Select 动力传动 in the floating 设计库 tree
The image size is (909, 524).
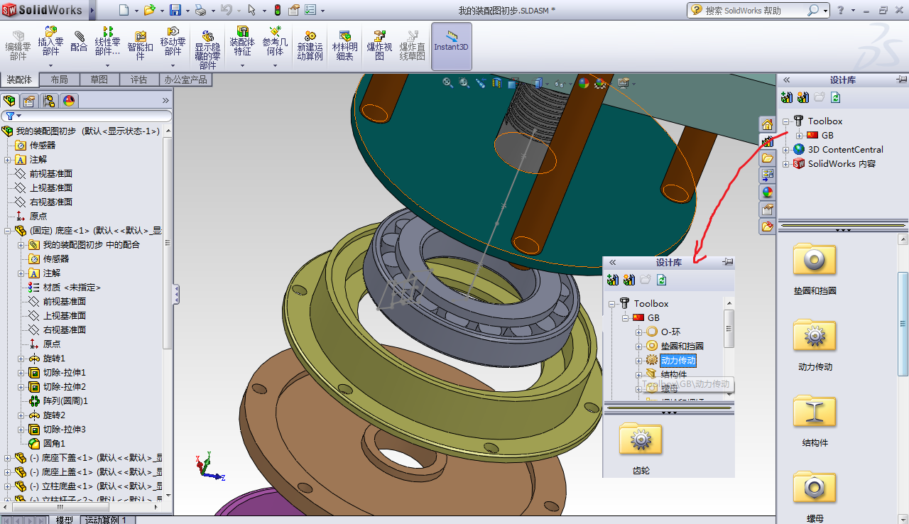[x=678, y=361]
